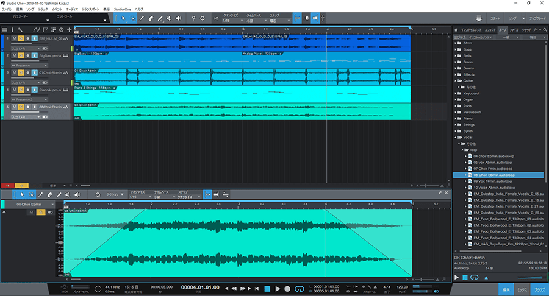Select the Arrow tool in the top toolbar
The width and height of the screenshot is (549, 296).
pyautogui.click(x=123, y=19)
